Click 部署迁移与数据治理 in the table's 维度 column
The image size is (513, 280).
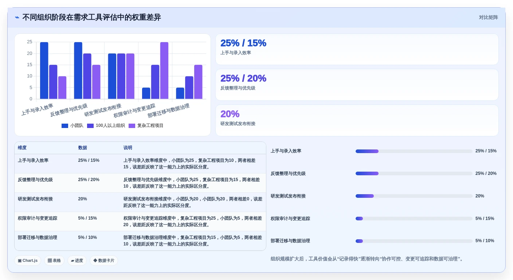38,237
